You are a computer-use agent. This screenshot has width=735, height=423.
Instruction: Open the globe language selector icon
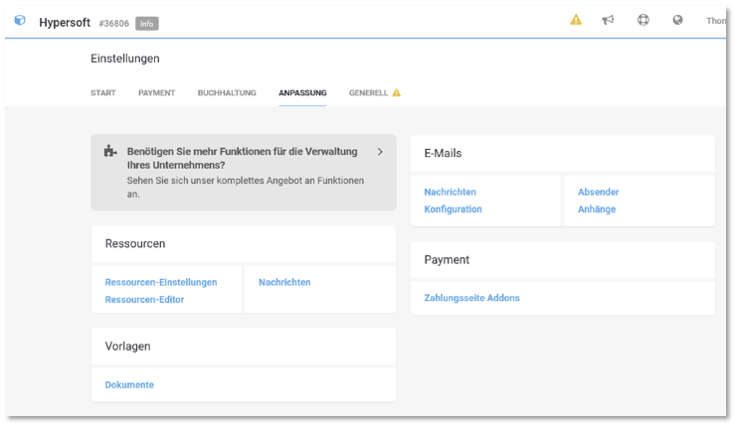(678, 20)
